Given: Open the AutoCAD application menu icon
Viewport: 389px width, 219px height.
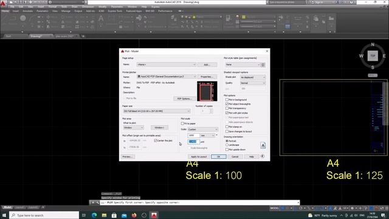Looking at the screenshot, I should 3,3.
